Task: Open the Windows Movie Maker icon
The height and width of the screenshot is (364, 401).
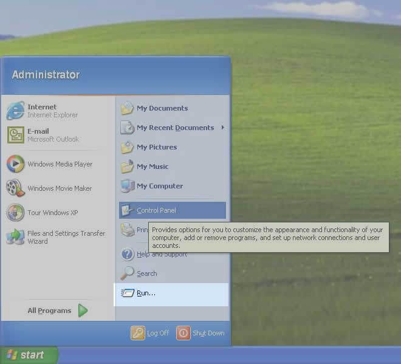Action: [x=15, y=188]
